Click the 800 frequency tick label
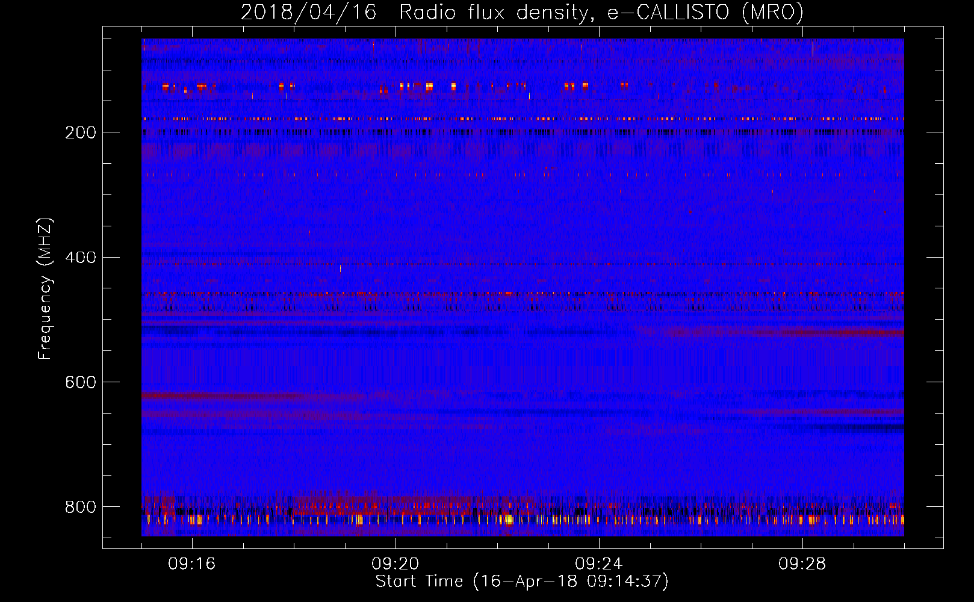 (81, 507)
